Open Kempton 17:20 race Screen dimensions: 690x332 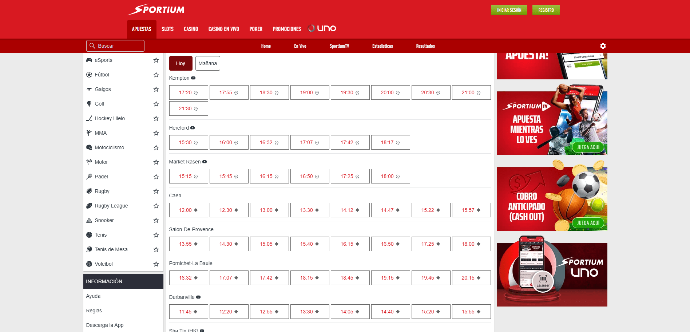point(189,92)
